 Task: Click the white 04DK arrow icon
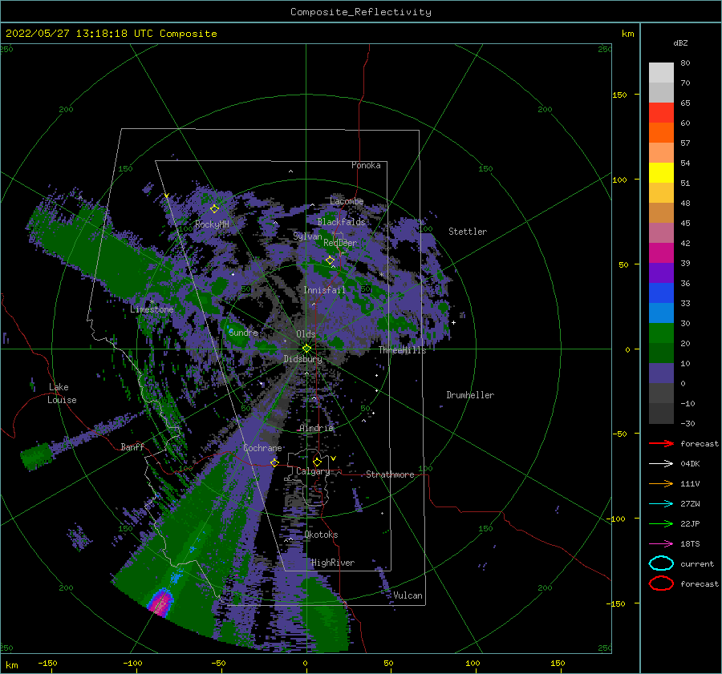[661, 464]
